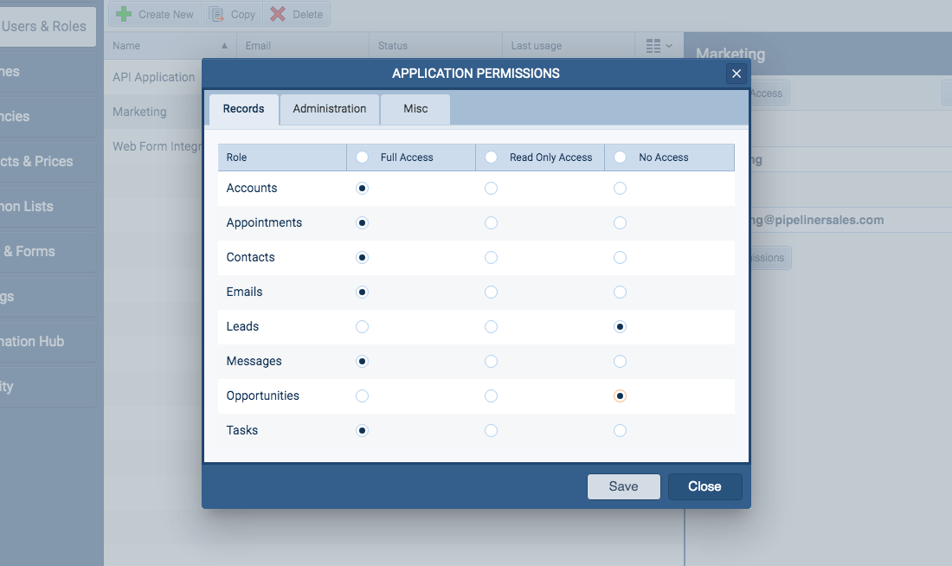
Task: Select the Full Access column header radio
Action: [362, 157]
